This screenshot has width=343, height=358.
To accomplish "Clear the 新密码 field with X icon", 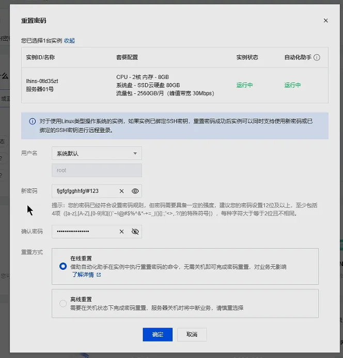I will (x=122, y=191).
